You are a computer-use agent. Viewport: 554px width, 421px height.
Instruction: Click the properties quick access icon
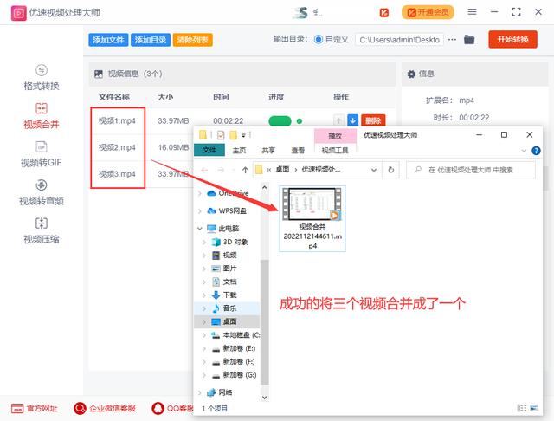tap(221, 135)
